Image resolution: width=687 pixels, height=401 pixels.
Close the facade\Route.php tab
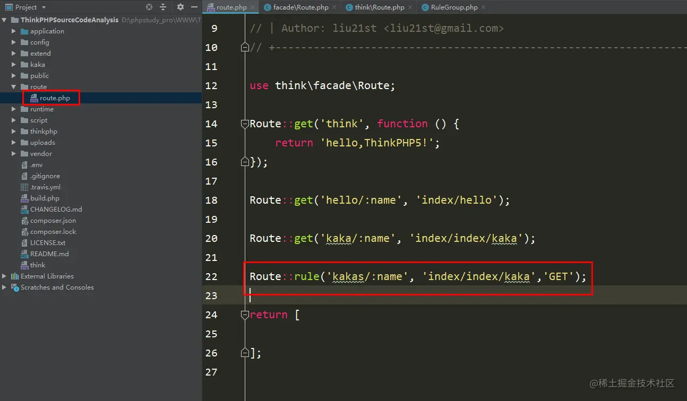[333, 7]
